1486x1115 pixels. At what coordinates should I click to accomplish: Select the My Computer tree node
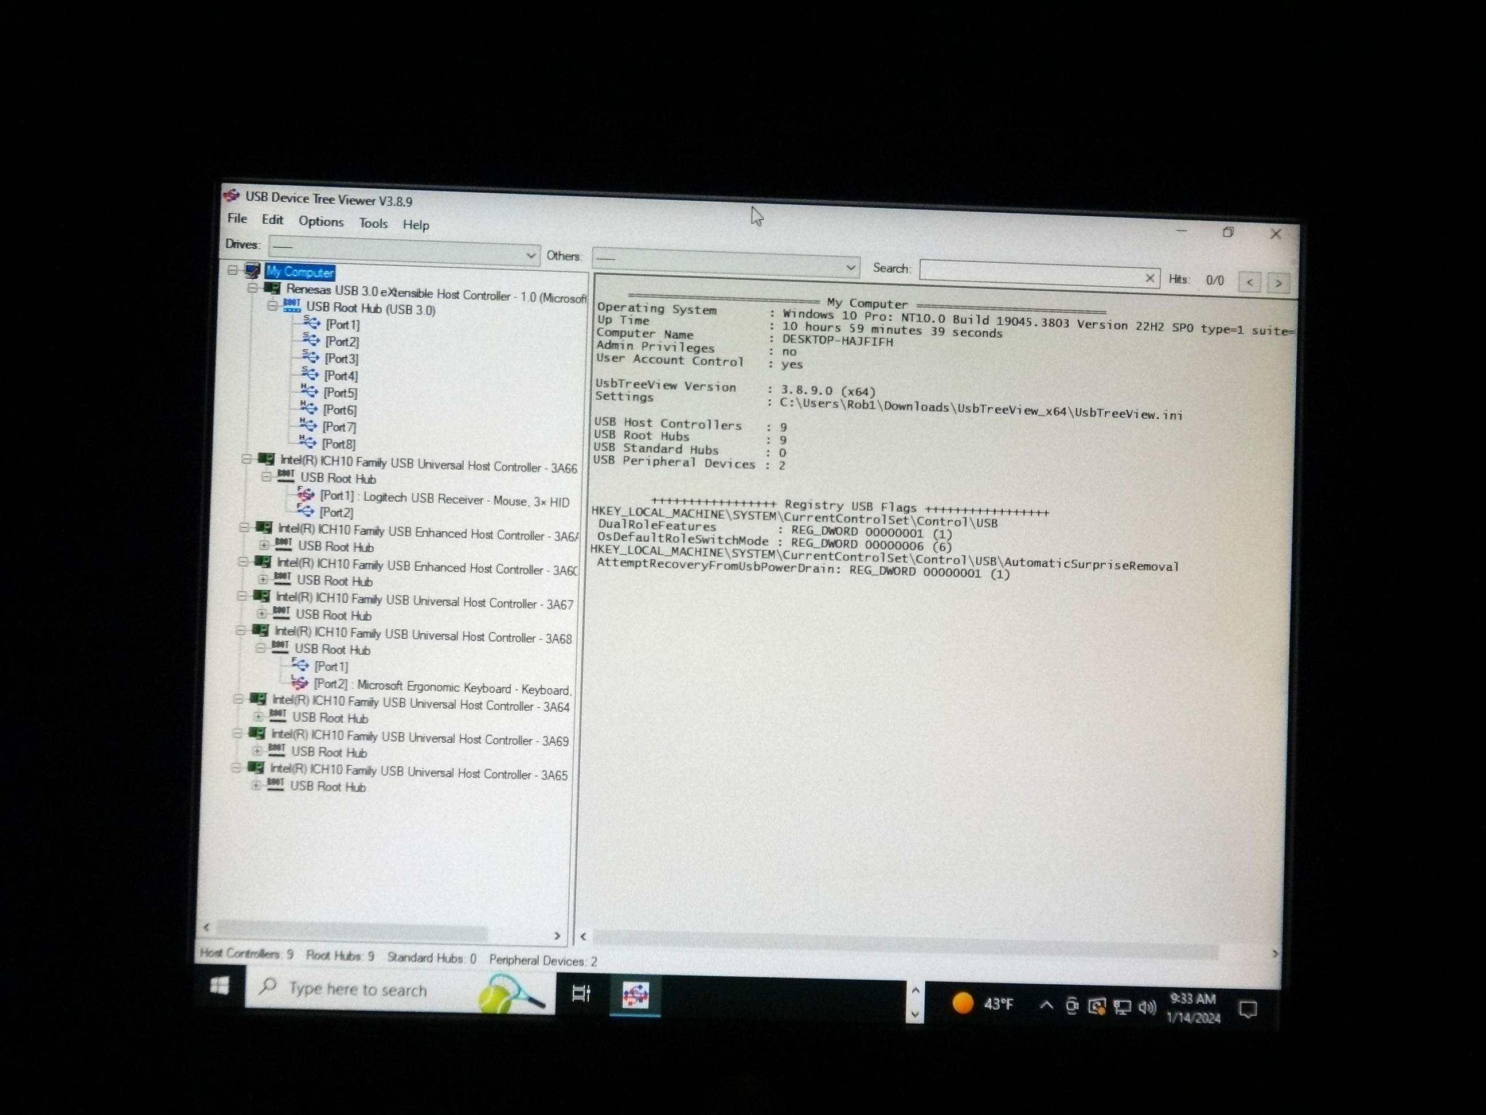[x=300, y=271]
